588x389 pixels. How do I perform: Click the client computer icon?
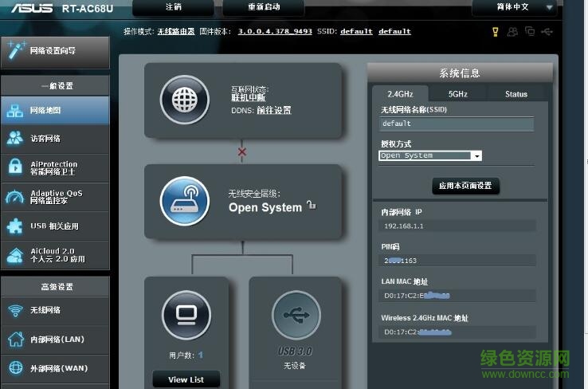[x=186, y=315]
